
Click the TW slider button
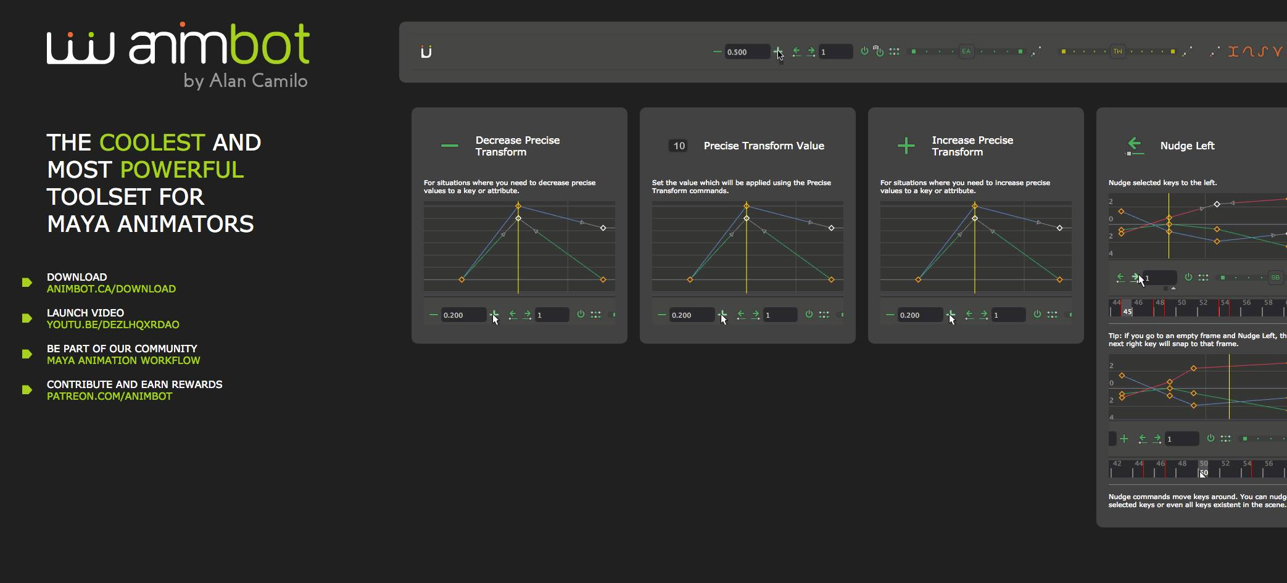(x=1117, y=52)
